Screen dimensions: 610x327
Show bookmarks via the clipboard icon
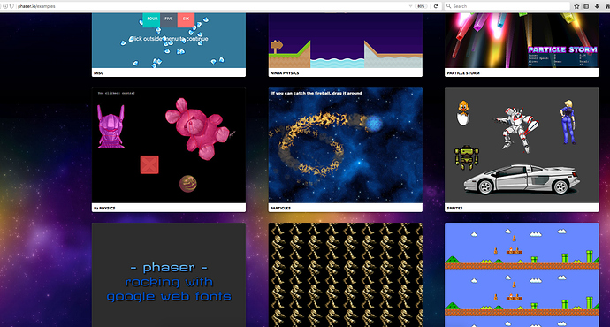pos(586,6)
